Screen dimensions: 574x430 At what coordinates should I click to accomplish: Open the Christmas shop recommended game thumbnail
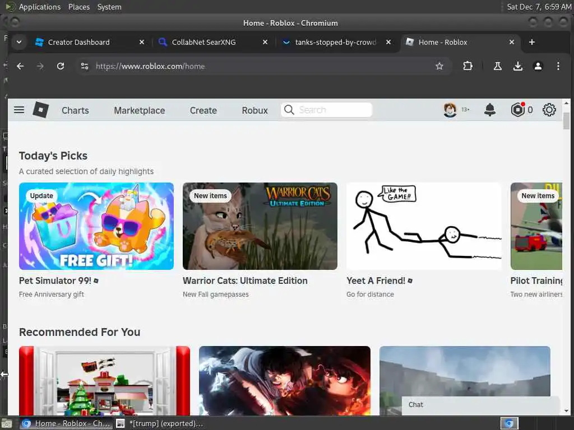(104, 381)
